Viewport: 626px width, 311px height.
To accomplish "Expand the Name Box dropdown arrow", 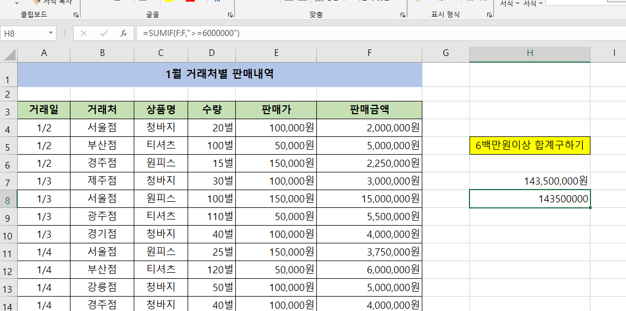I will coord(51,33).
